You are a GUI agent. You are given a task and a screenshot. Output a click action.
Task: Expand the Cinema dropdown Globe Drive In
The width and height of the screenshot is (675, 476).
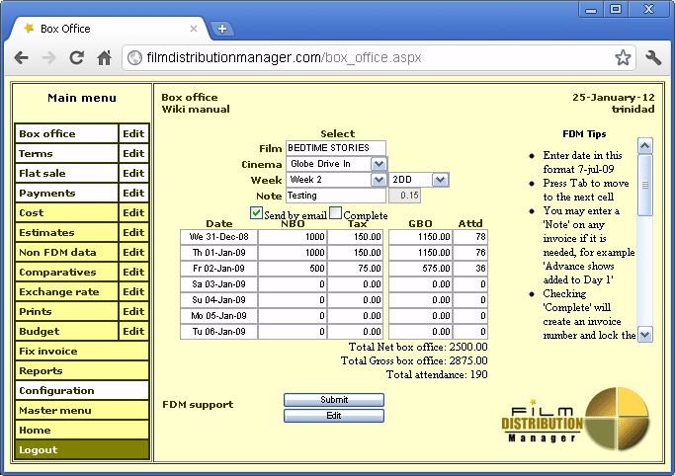[x=379, y=164]
